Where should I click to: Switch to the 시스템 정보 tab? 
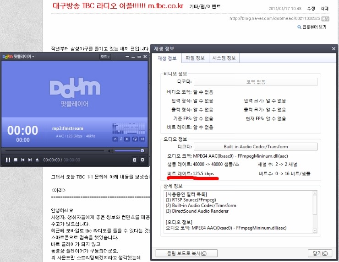click(224, 58)
